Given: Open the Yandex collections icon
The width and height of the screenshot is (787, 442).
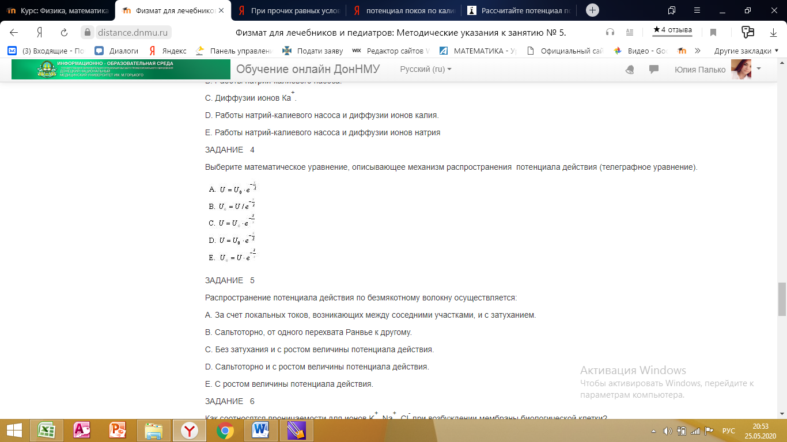Looking at the screenshot, I should click(x=748, y=32).
